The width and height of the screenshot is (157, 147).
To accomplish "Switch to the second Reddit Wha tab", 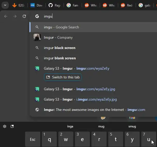I will (x=109, y=5).
